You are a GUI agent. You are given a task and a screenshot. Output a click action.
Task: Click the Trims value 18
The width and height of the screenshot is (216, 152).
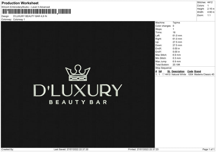coord(174,32)
